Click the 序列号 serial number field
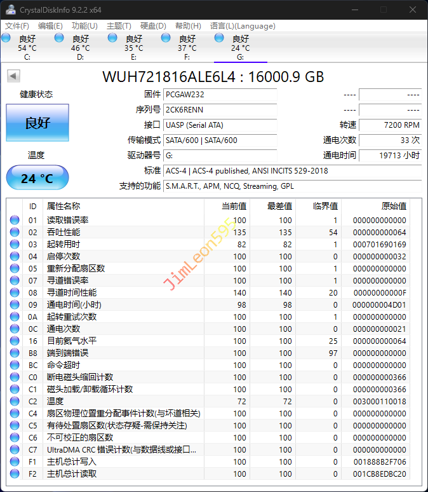Screen dimensions: 428x492 [220, 110]
